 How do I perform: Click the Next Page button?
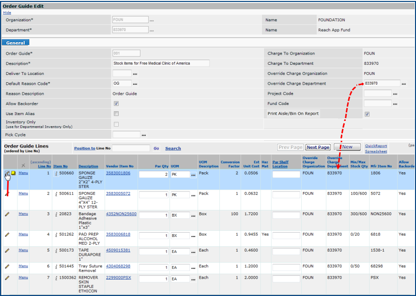click(318, 147)
